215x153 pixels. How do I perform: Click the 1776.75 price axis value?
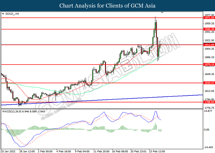tap(209, 108)
